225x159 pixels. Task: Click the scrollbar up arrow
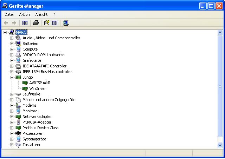click(x=220, y=33)
